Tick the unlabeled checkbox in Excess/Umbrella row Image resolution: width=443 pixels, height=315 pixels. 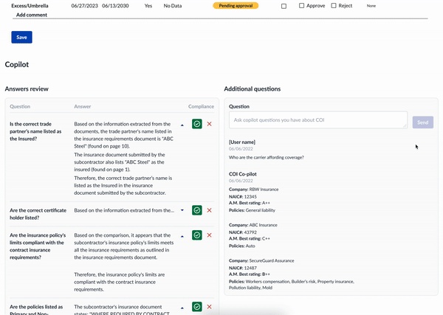tap(284, 6)
